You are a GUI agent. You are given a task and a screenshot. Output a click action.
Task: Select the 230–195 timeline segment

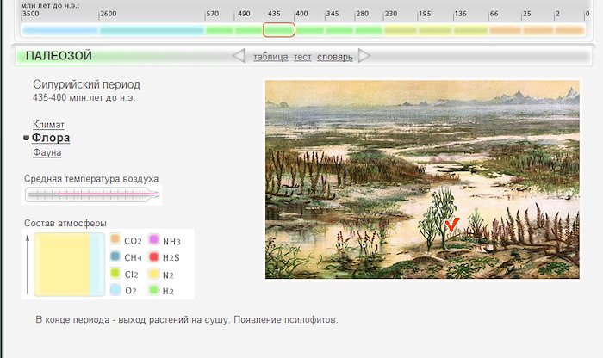coord(401,30)
